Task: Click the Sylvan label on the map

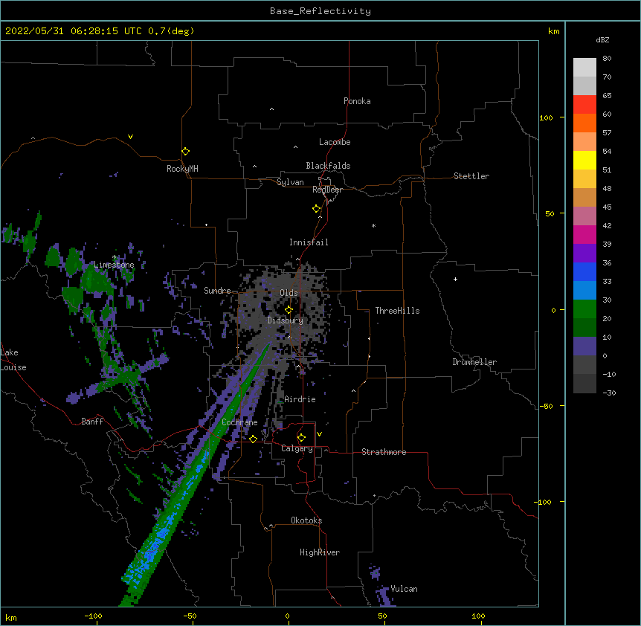Action: pos(290,182)
